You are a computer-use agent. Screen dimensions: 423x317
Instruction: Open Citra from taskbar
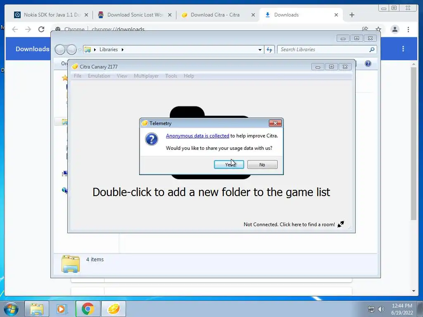pos(113,309)
